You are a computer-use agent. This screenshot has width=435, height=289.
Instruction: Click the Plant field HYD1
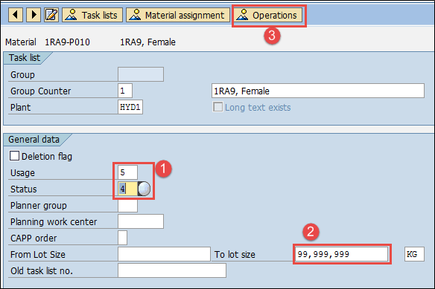point(130,107)
